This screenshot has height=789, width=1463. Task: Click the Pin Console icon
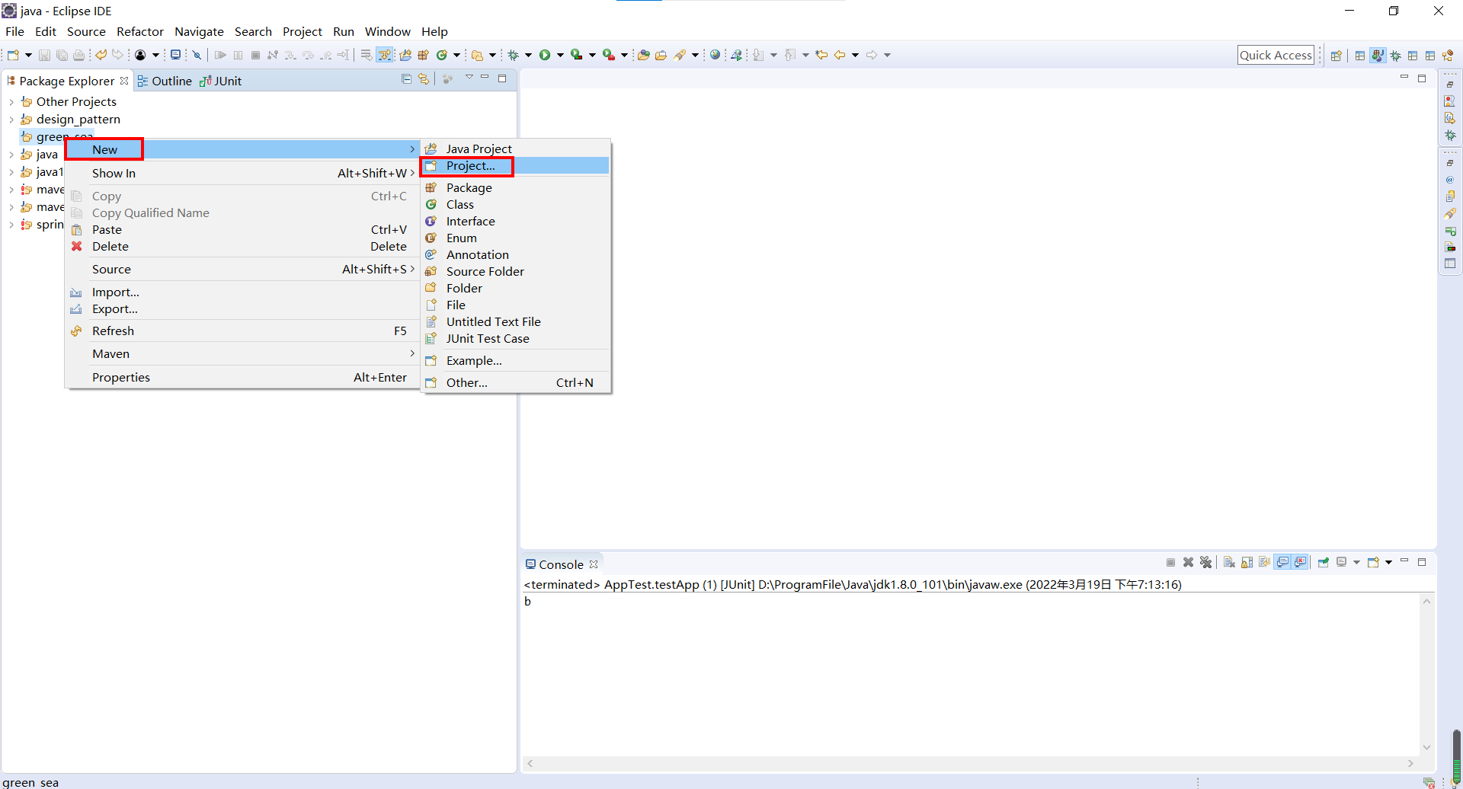(x=1324, y=563)
